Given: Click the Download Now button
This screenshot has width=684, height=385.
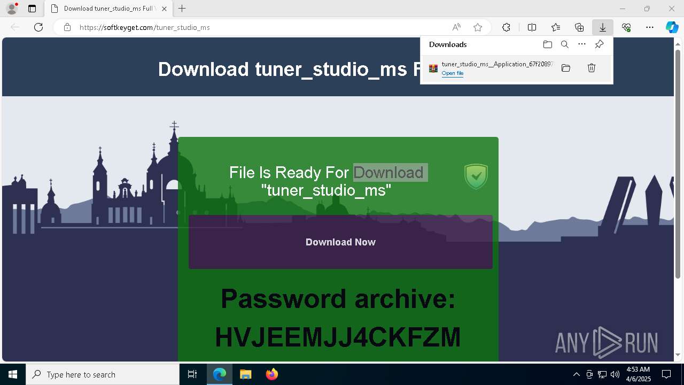Looking at the screenshot, I should tap(340, 242).
